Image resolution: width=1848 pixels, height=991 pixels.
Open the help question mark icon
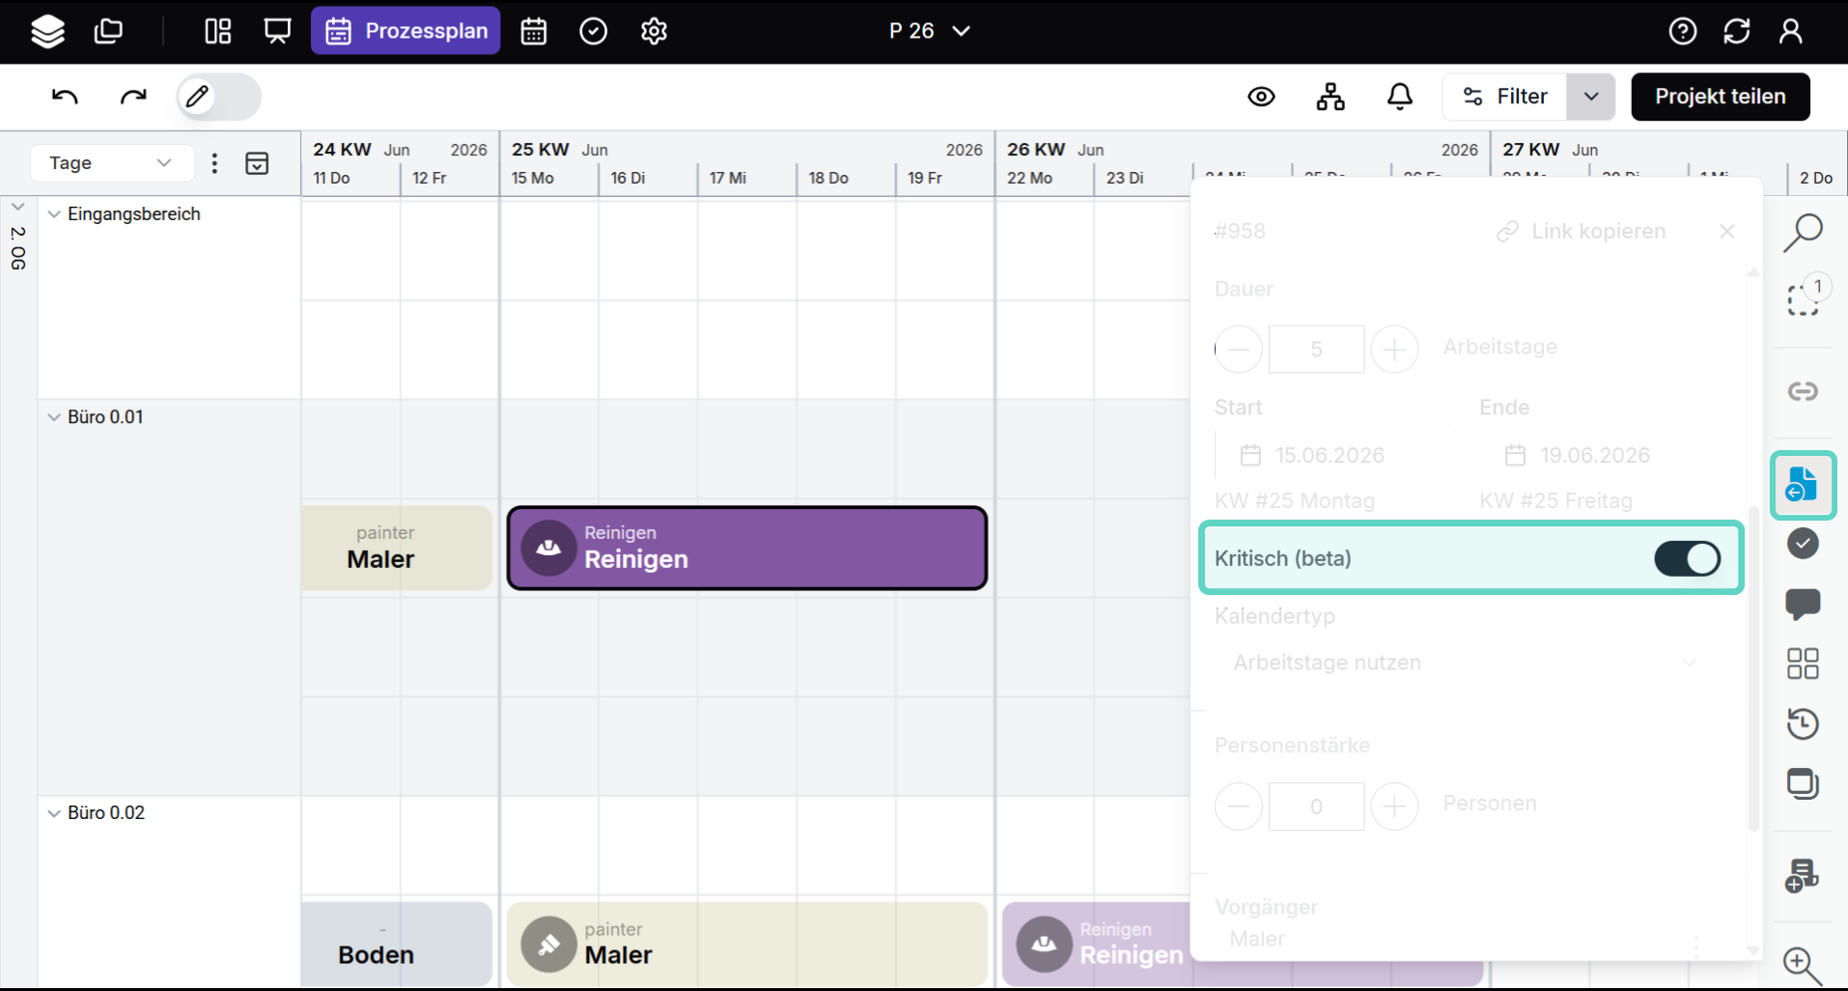[1682, 32]
